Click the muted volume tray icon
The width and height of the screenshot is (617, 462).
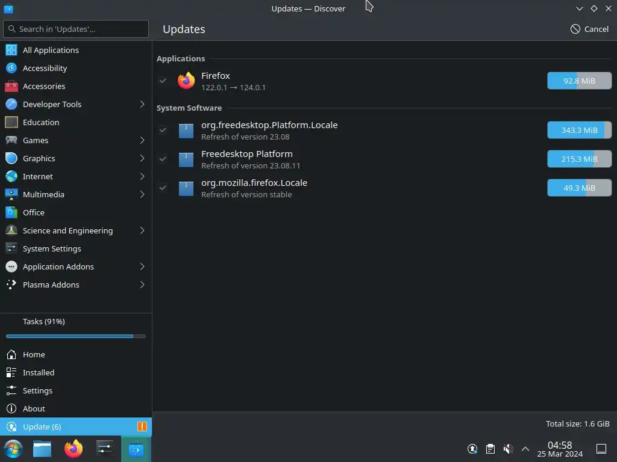[x=508, y=449]
